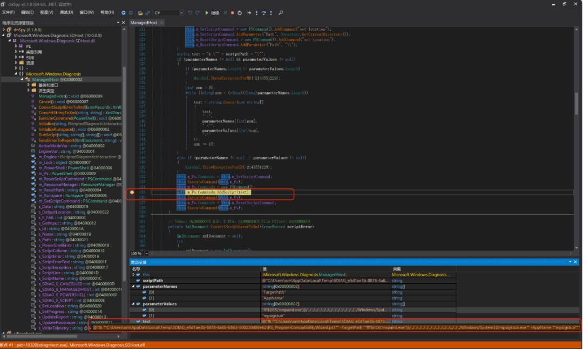The width and height of the screenshot is (583, 349).
Task: Toggle the breakpoint on the AddScript line
Action: point(132,192)
